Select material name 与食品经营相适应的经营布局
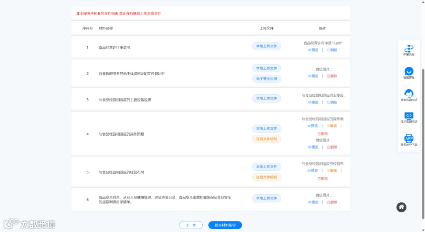425x232 pixels. click(121, 172)
